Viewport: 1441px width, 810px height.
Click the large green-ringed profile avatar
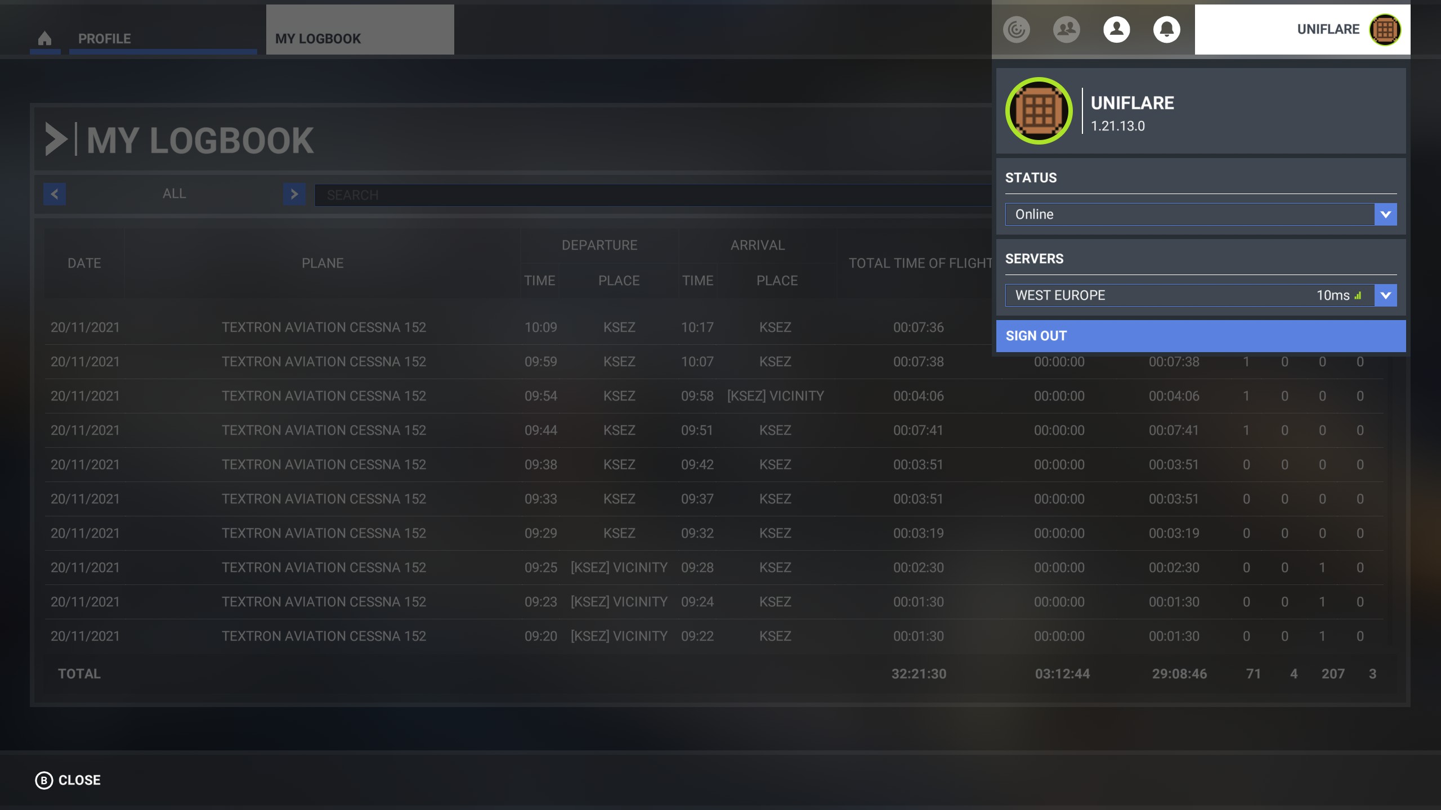(1039, 111)
